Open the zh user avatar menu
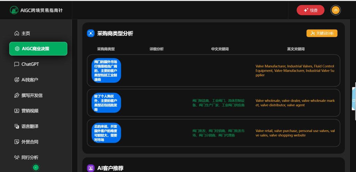Screen dimensions: 356x172 (x=335, y=10)
